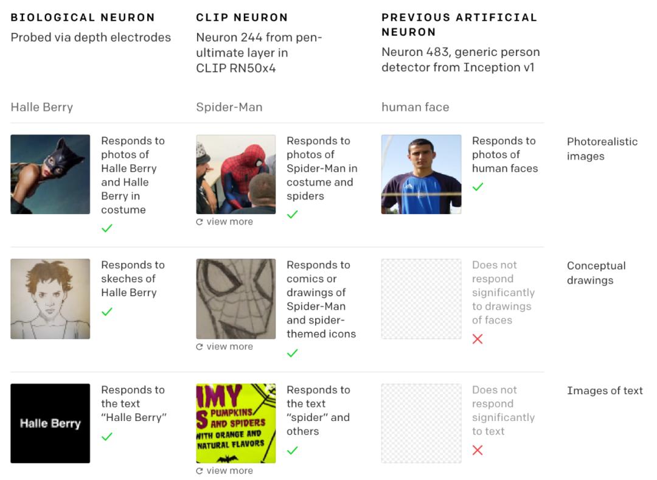Click refresh icon beside Spider-Man drawing view more
Screen dimensions: 657x480
coord(200,347)
